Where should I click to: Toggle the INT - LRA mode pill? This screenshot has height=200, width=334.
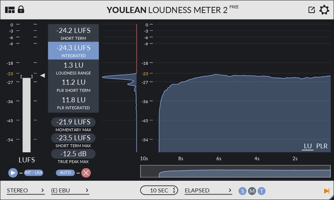[x=33, y=173]
